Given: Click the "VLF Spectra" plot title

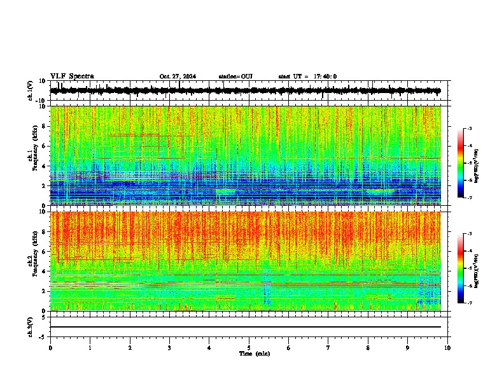Looking at the screenshot, I should (72, 76).
